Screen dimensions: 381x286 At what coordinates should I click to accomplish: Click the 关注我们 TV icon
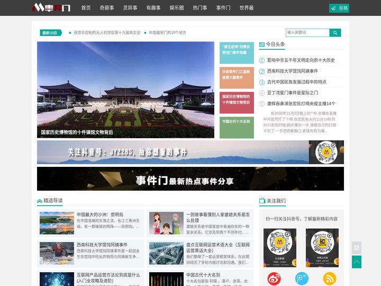pos(262,201)
